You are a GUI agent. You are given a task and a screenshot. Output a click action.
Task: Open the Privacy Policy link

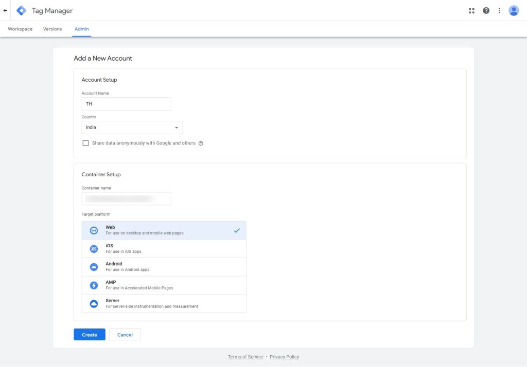[x=284, y=356]
